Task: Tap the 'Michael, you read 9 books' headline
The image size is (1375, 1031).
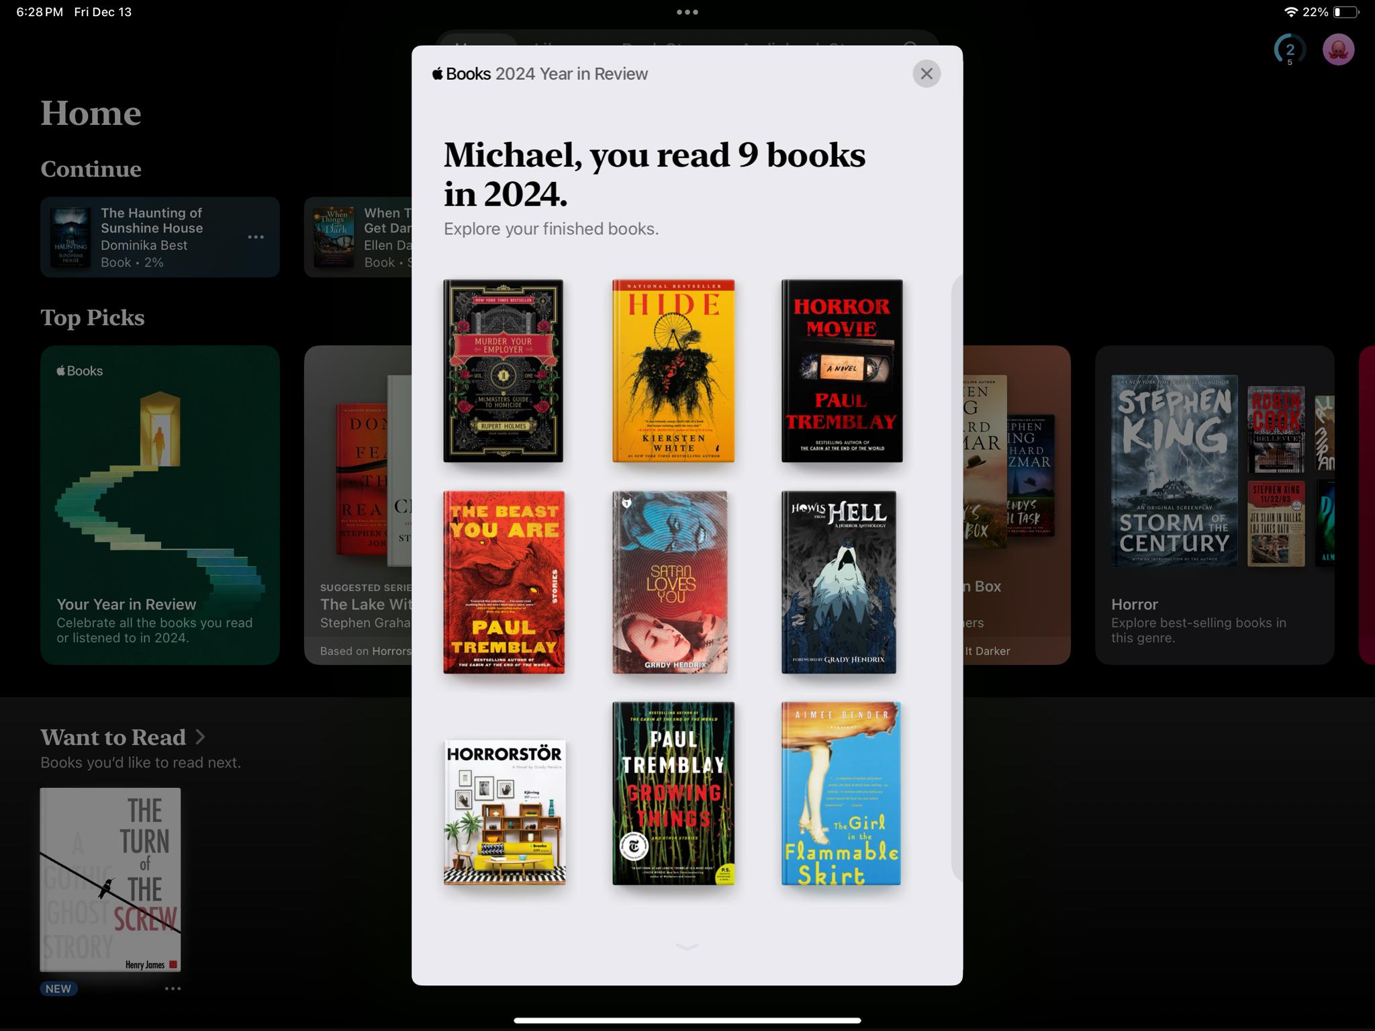Action: click(x=655, y=174)
